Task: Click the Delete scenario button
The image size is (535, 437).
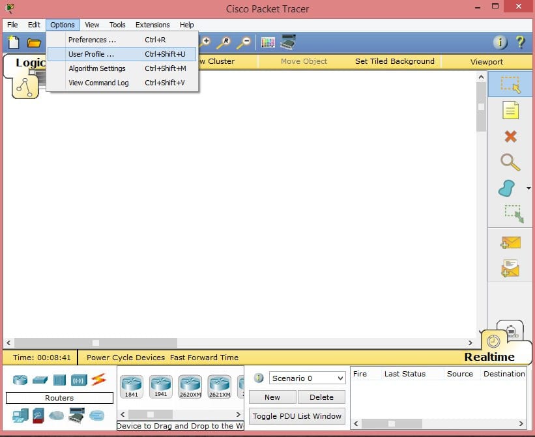Action: (x=321, y=397)
